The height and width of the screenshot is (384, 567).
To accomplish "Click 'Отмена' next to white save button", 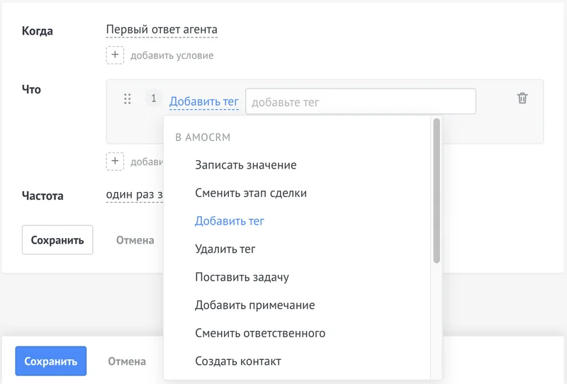I will (x=135, y=240).
